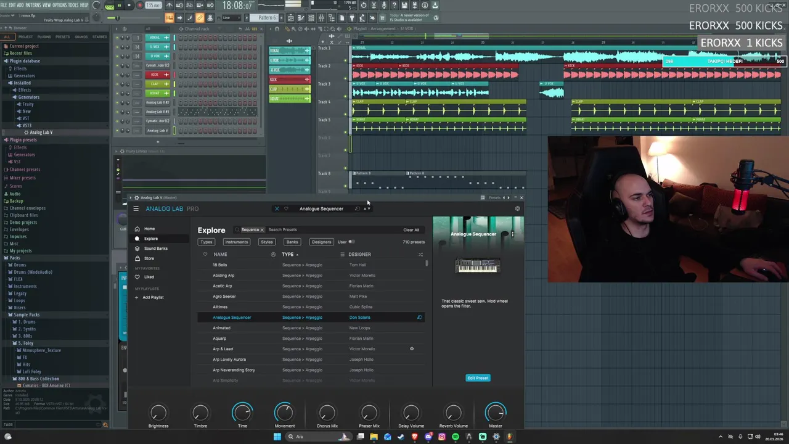The image size is (789, 444).
Task: Open the Analog Lab hamburger menu
Action: pos(136,208)
